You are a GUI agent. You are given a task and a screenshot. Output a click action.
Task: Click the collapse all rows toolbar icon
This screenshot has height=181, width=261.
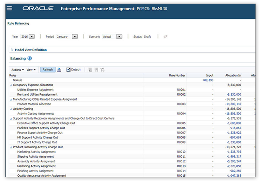[96, 70]
